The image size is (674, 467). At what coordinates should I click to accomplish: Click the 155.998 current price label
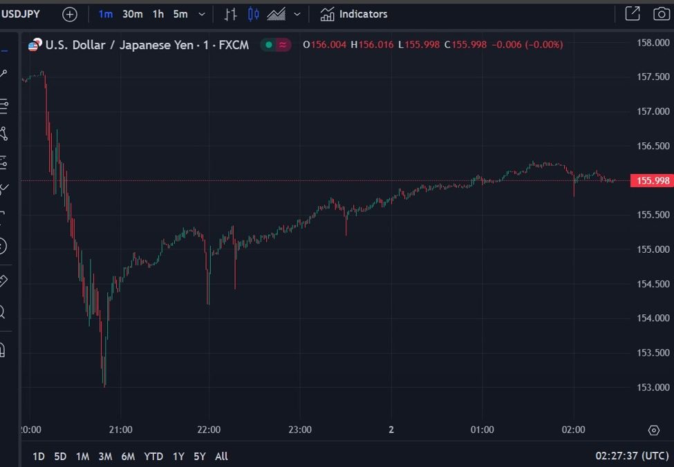point(653,181)
